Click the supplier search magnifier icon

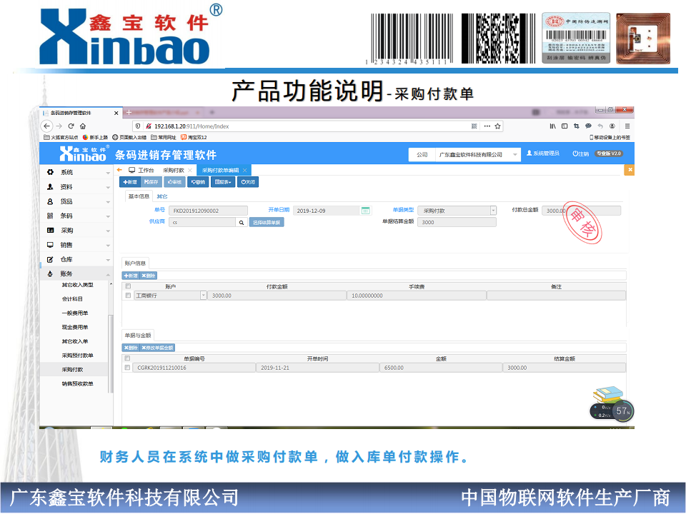coord(242,223)
